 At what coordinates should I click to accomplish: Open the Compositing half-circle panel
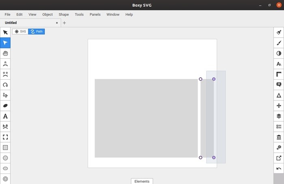click(x=279, y=53)
